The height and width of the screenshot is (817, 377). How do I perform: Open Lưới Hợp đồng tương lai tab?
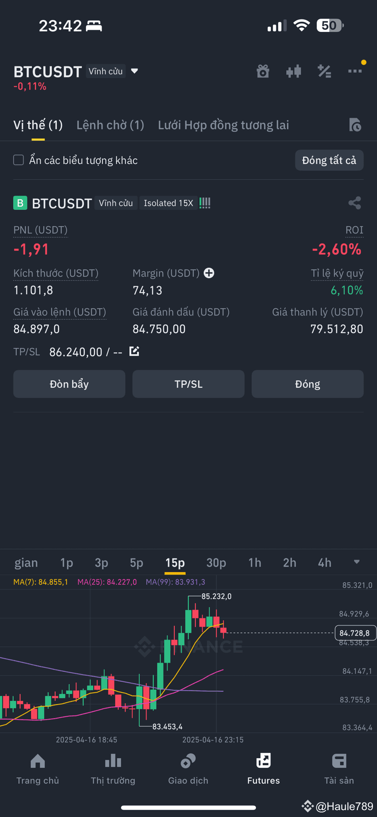click(224, 125)
